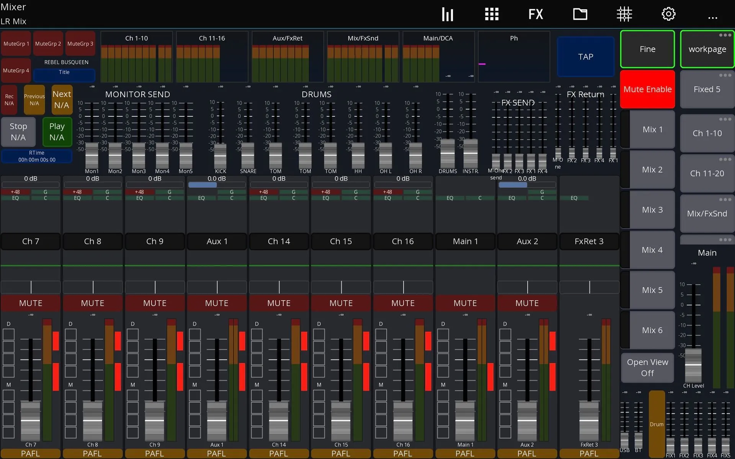Select the Mix 3 bus
The height and width of the screenshot is (459, 735).
click(652, 210)
